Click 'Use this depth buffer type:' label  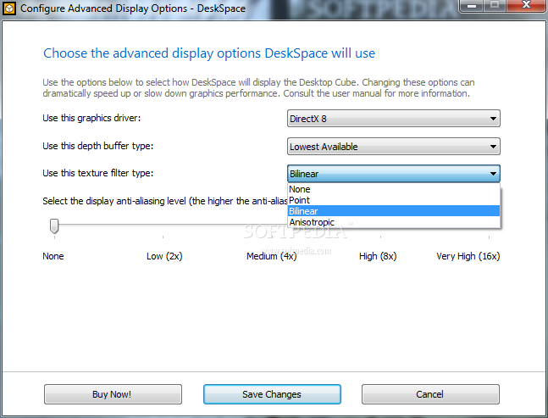(x=98, y=146)
